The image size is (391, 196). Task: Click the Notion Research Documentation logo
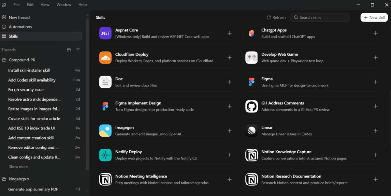click(252, 179)
